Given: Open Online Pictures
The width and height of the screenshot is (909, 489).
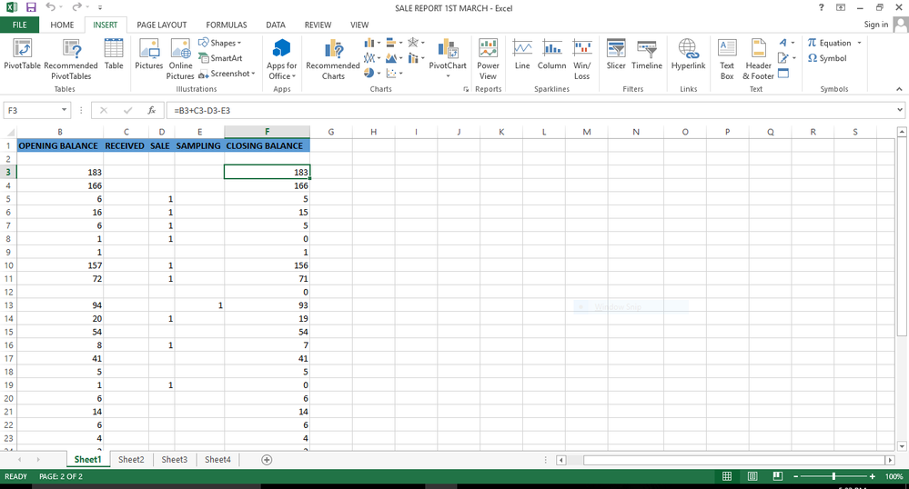Looking at the screenshot, I should [180, 59].
